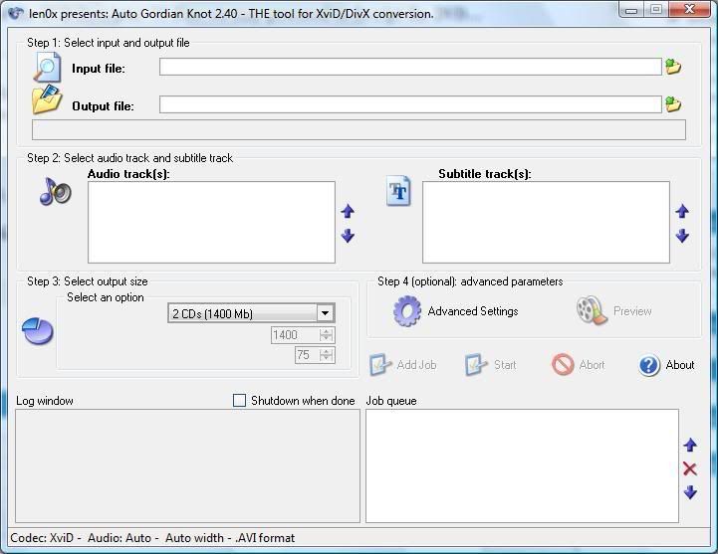Click status bar Audio: Auto text
Image resolution: width=718 pixels, height=554 pixels.
pyautogui.click(x=120, y=538)
